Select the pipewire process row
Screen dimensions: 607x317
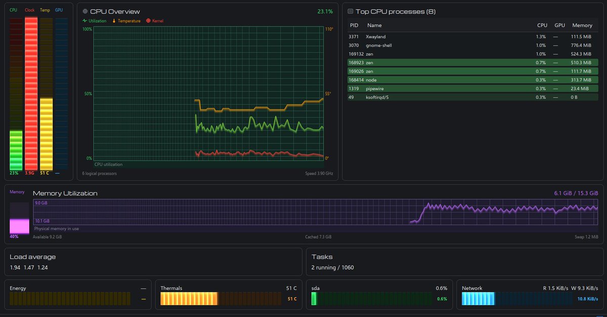coord(472,88)
